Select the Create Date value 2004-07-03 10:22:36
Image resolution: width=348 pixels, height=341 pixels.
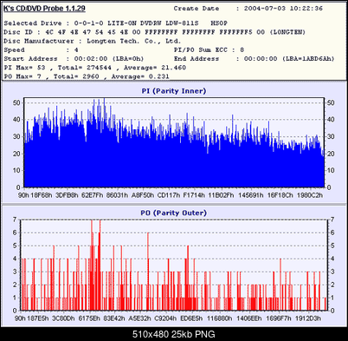click(283, 9)
